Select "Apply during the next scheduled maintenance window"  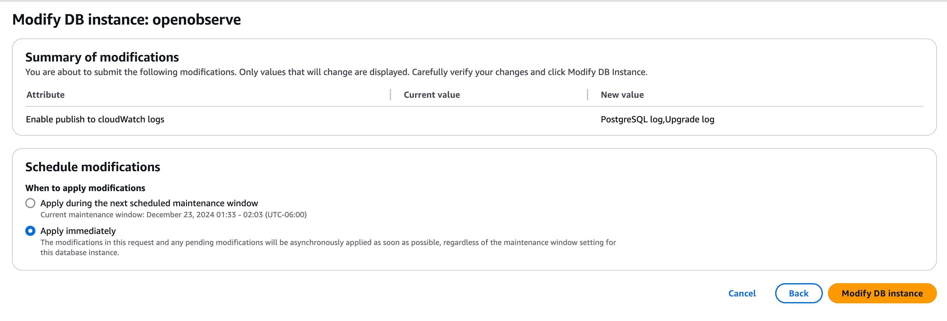[30, 203]
